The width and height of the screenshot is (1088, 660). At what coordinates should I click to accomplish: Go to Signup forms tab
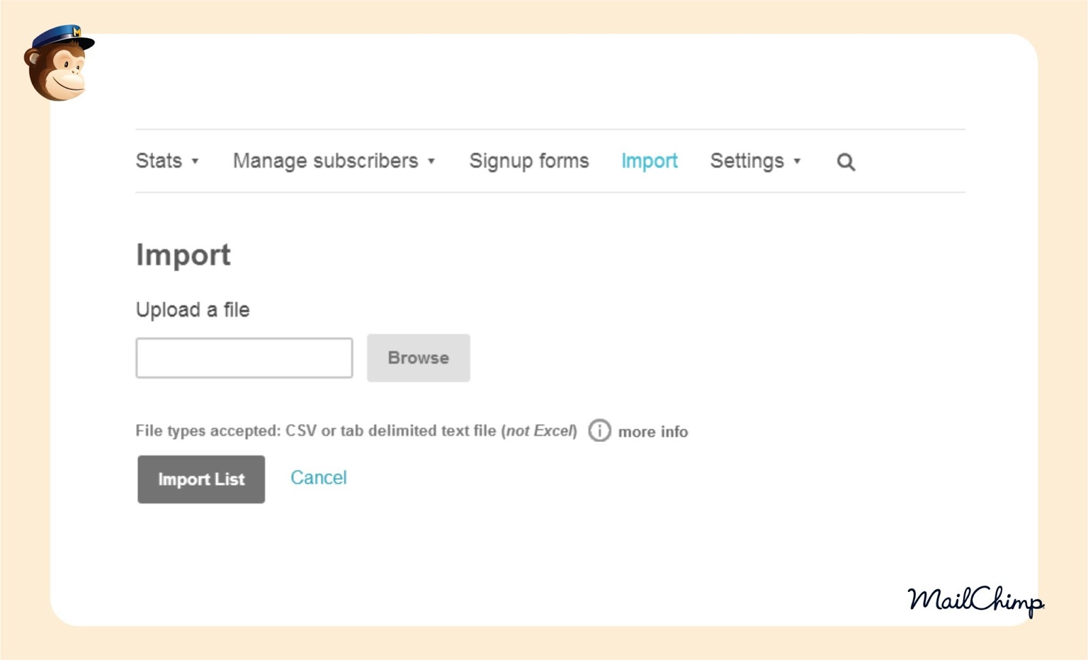click(x=528, y=161)
